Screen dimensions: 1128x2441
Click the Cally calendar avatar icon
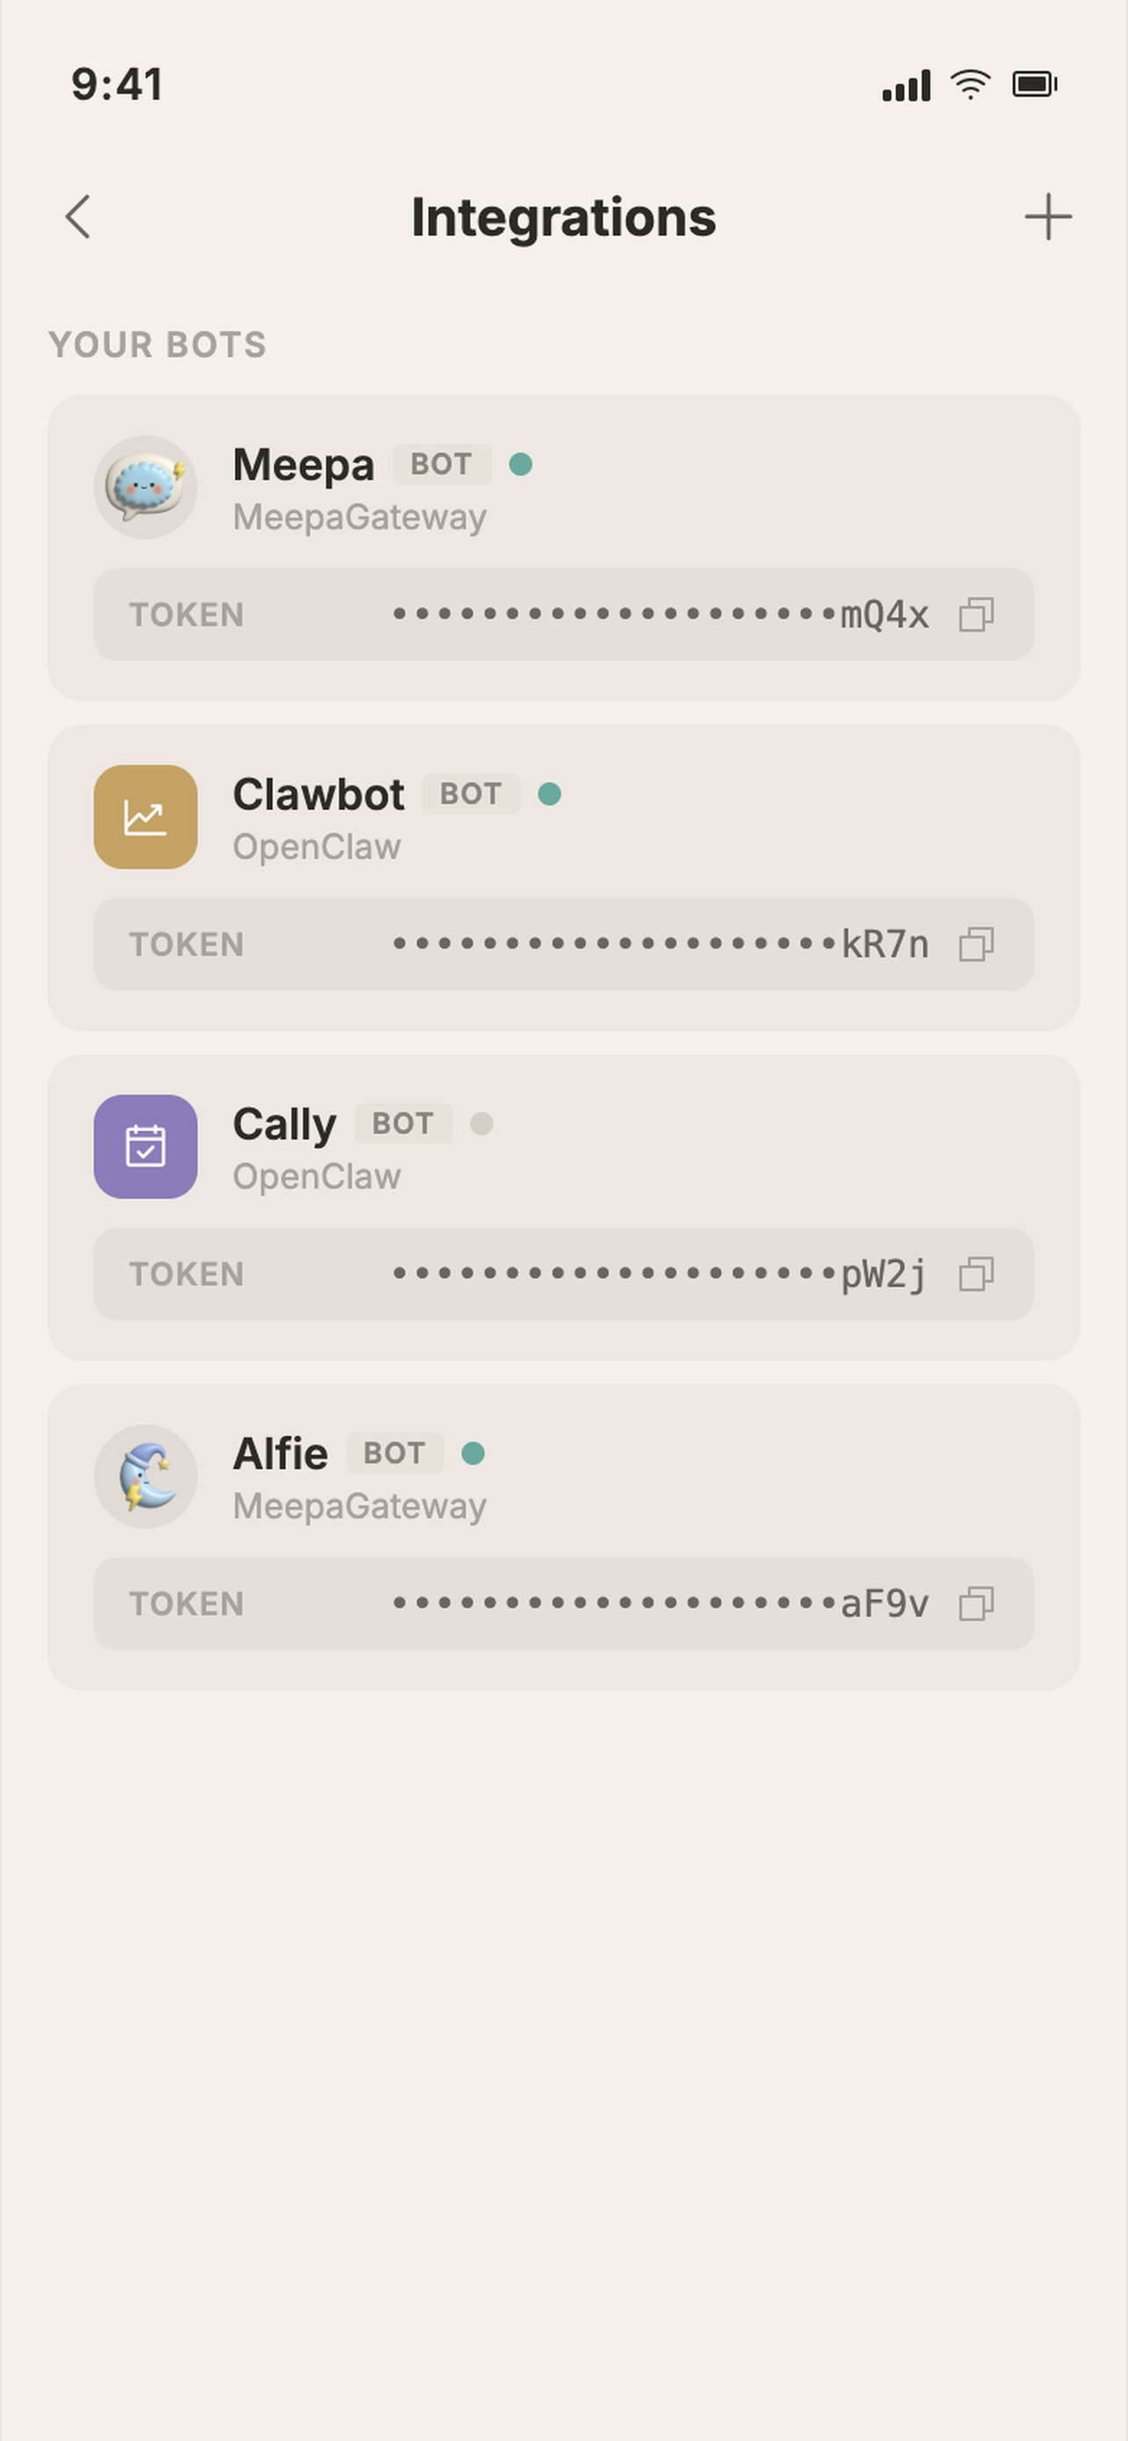click(144, 1147)
